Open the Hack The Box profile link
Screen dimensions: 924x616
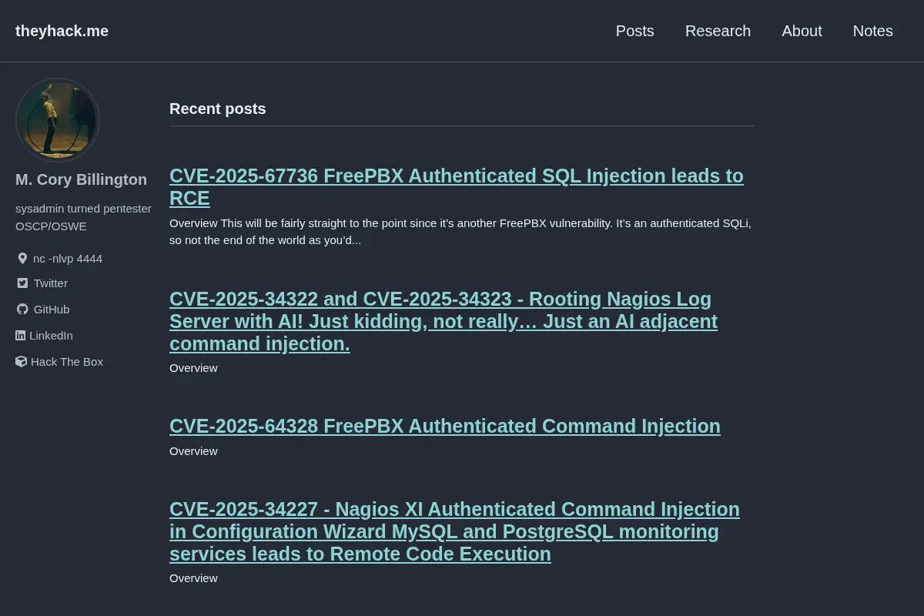click(x=67, y=362)
